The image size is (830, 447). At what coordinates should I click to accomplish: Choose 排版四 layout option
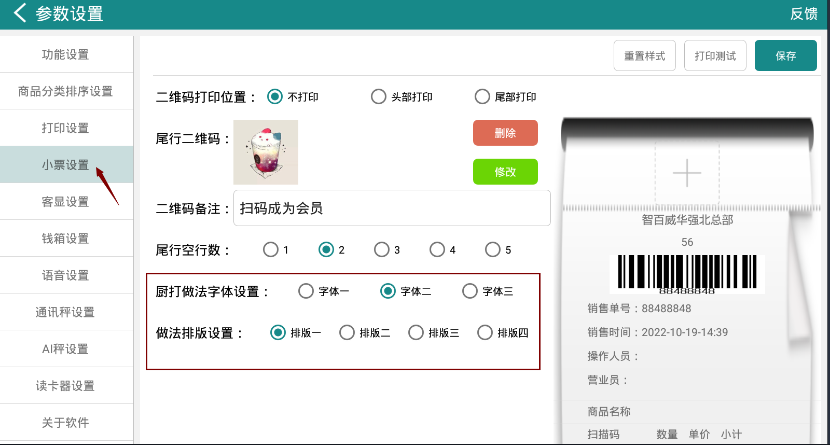pos(485,333)
